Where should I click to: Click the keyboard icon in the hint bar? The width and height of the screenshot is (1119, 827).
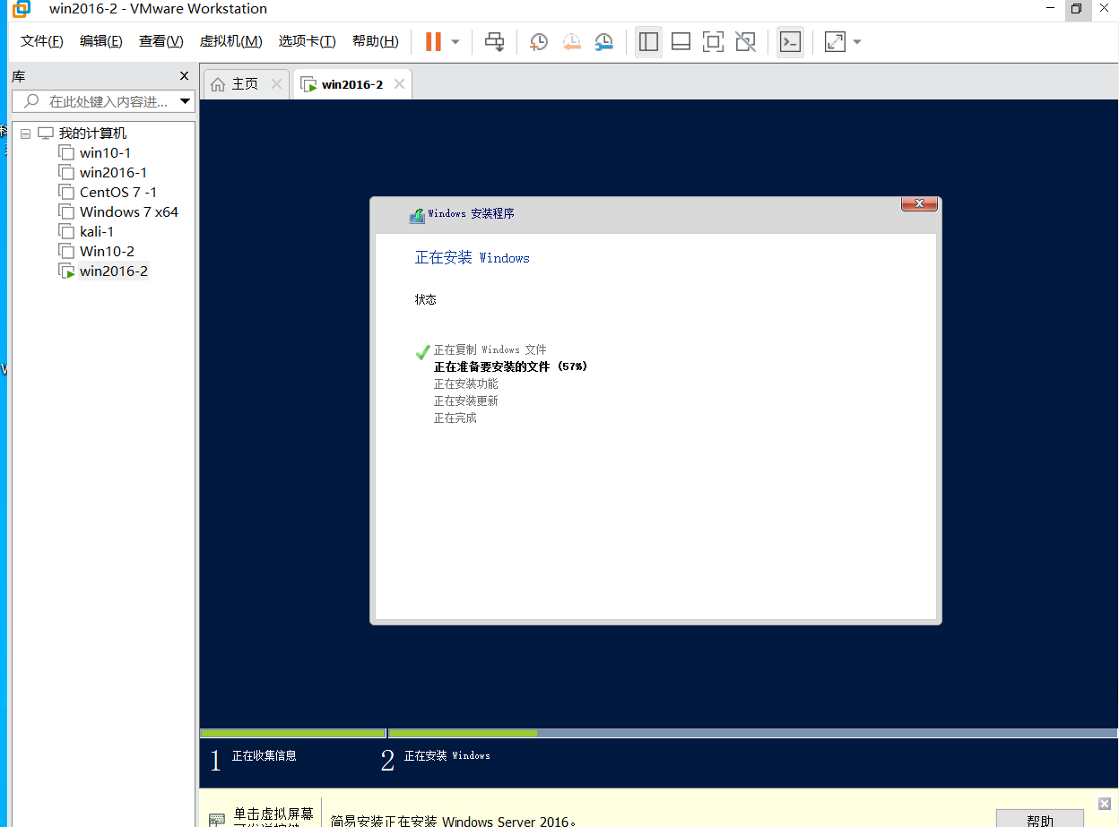pos(217,819)
